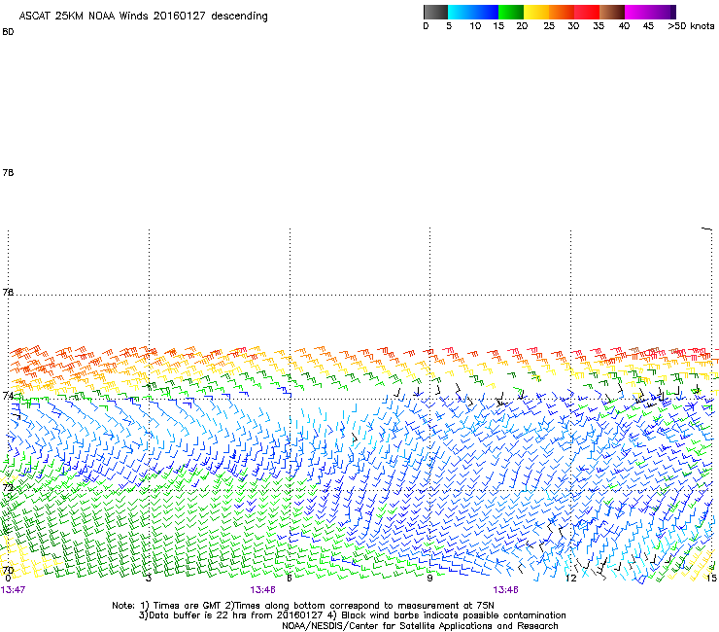Image resolution: width=719 pixels, height=632 pixels.
Task: Choose the orange 25-30 knots legend swatch
Action: [562, 12]
